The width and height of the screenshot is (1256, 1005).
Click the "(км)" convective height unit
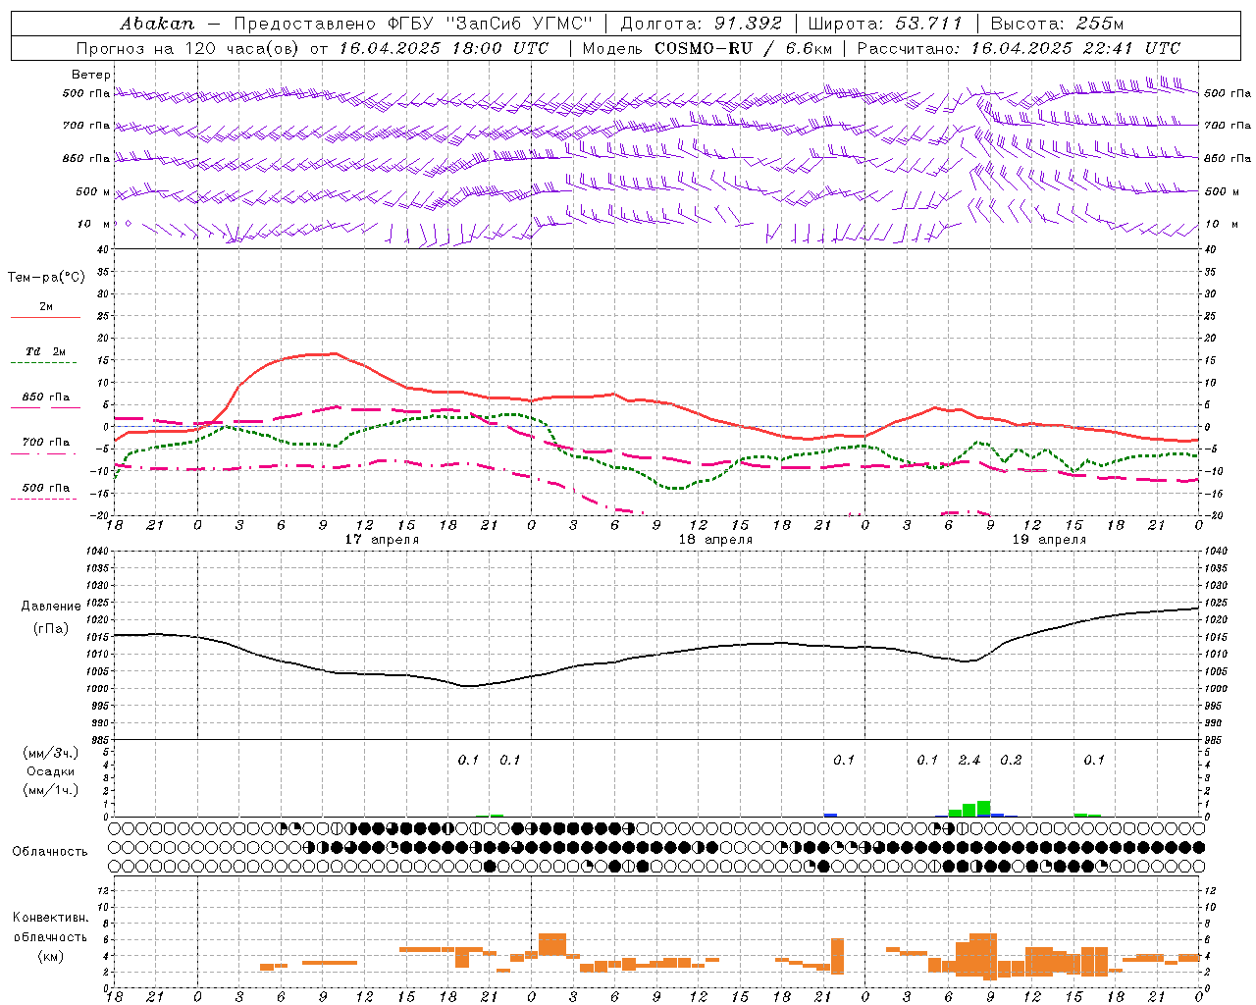50,956
